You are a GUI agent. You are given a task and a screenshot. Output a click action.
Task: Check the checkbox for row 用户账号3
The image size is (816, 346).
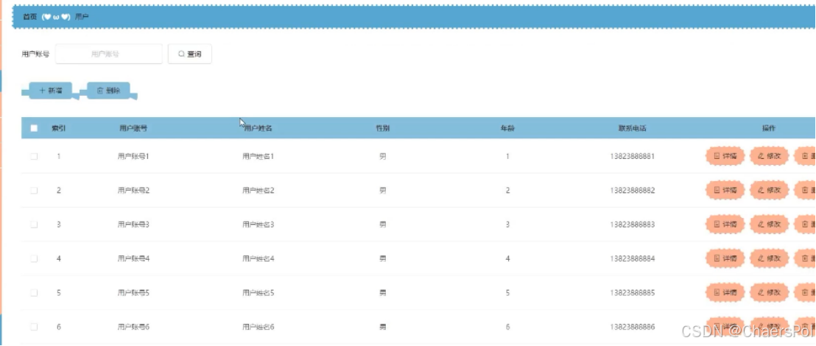click(34, 225)
